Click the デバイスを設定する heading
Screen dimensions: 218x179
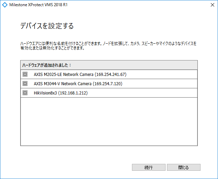[x=47, y=26]
